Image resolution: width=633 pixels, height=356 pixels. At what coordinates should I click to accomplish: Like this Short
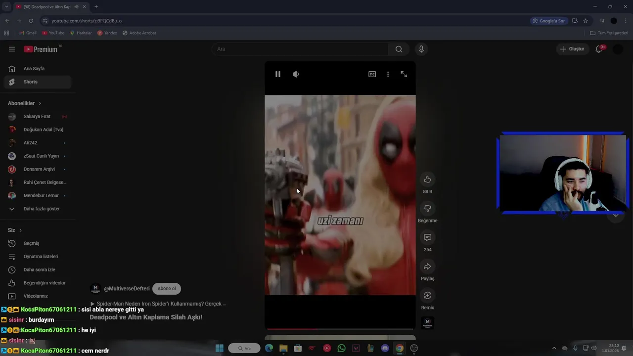tap(427, 179)
